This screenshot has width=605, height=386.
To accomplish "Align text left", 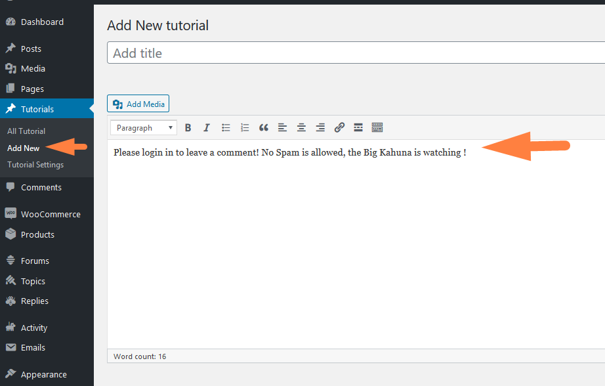I will [282, 128].
